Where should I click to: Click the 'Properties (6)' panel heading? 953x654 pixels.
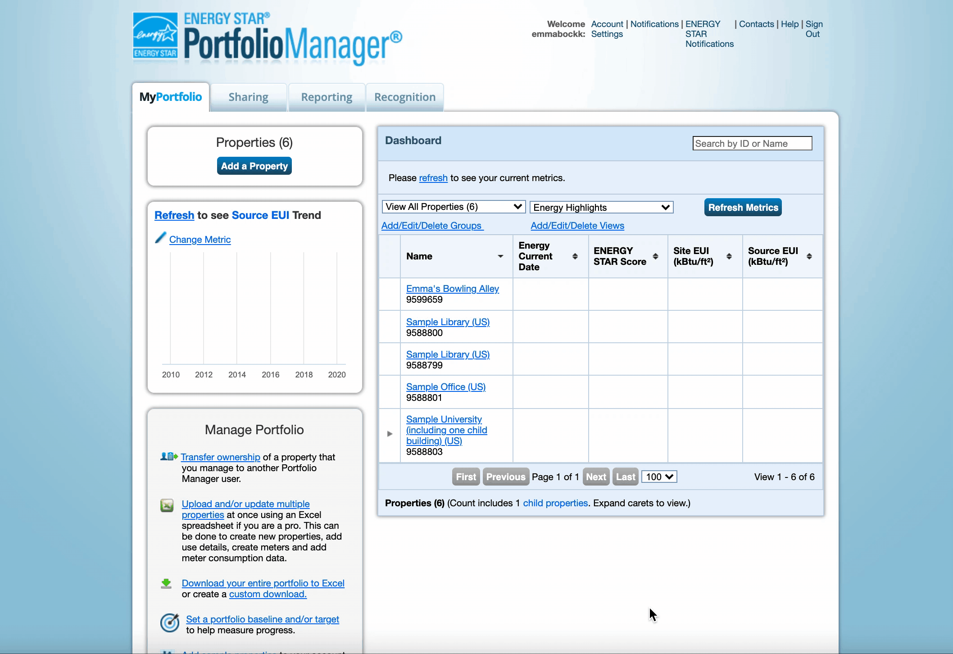click(x=254, y=142)
